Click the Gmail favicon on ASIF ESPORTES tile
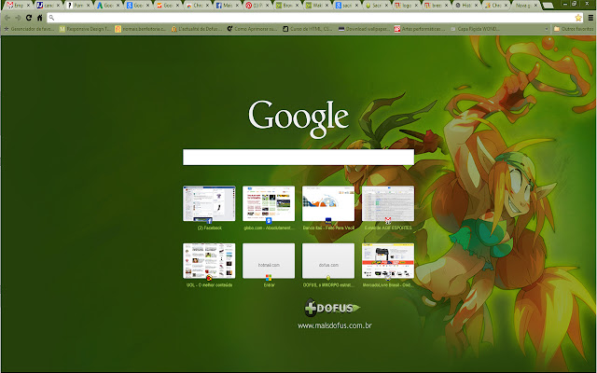The width and height of the screenshot is (597, 373). click(x=388, y=220)
